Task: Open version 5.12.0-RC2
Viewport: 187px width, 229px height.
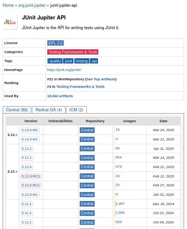Action: tap(31, 176)
